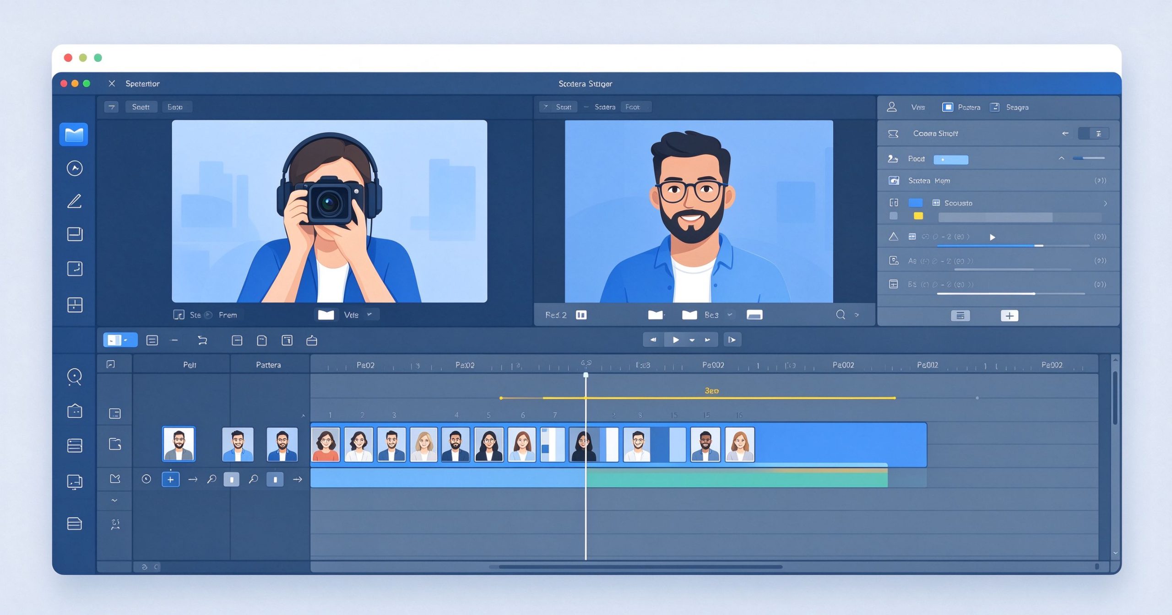Expand the Scousto row chevron
The image size is (1172, 615).
pyautogui.click(x=1105, y=203)
